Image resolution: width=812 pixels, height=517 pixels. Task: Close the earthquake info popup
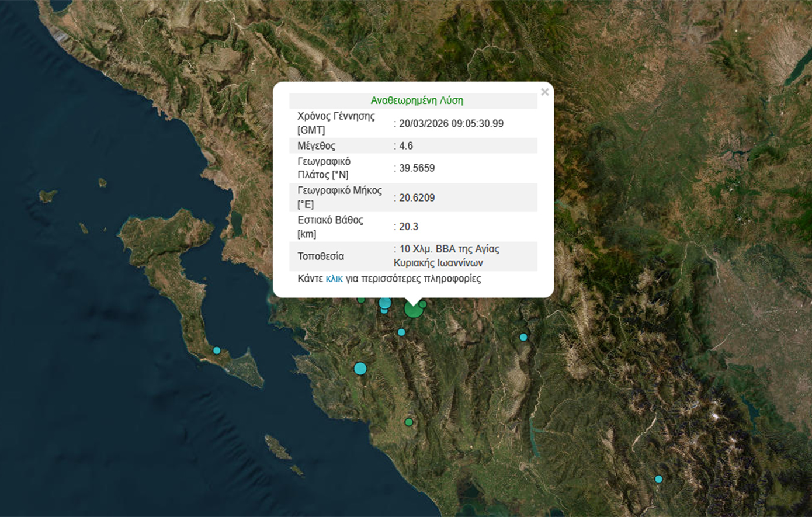coord(544,92)
